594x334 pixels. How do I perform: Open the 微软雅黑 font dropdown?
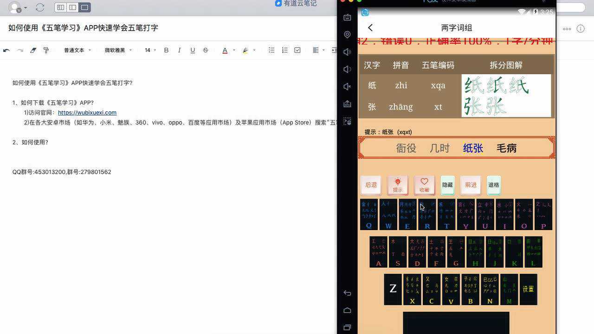[118, 50]
